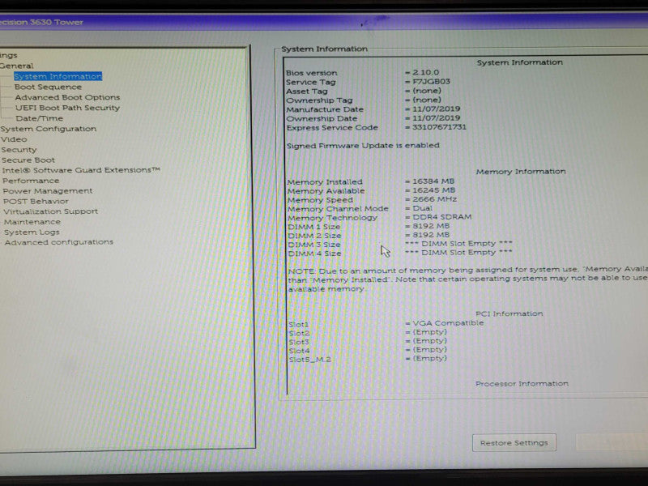Click the Ownership Tag row label
This screenshot has height=486, width=648.
tap(319, 100)
